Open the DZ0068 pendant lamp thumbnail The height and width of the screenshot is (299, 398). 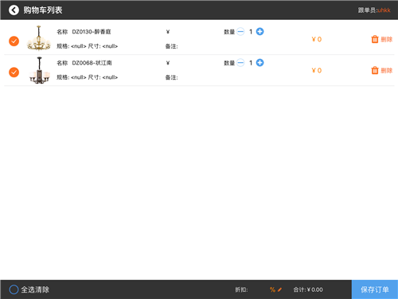39,70
